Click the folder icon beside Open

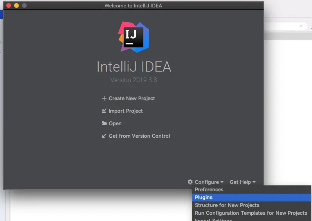point(104,123)
